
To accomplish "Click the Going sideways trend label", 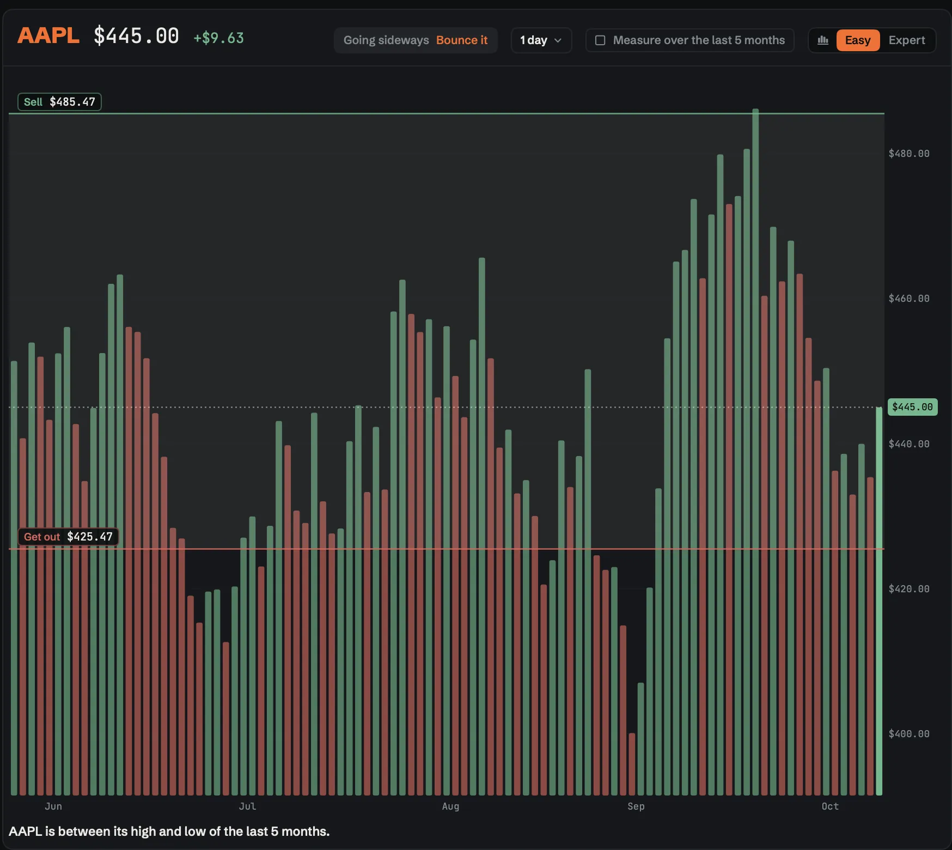I will coord(386,40).
